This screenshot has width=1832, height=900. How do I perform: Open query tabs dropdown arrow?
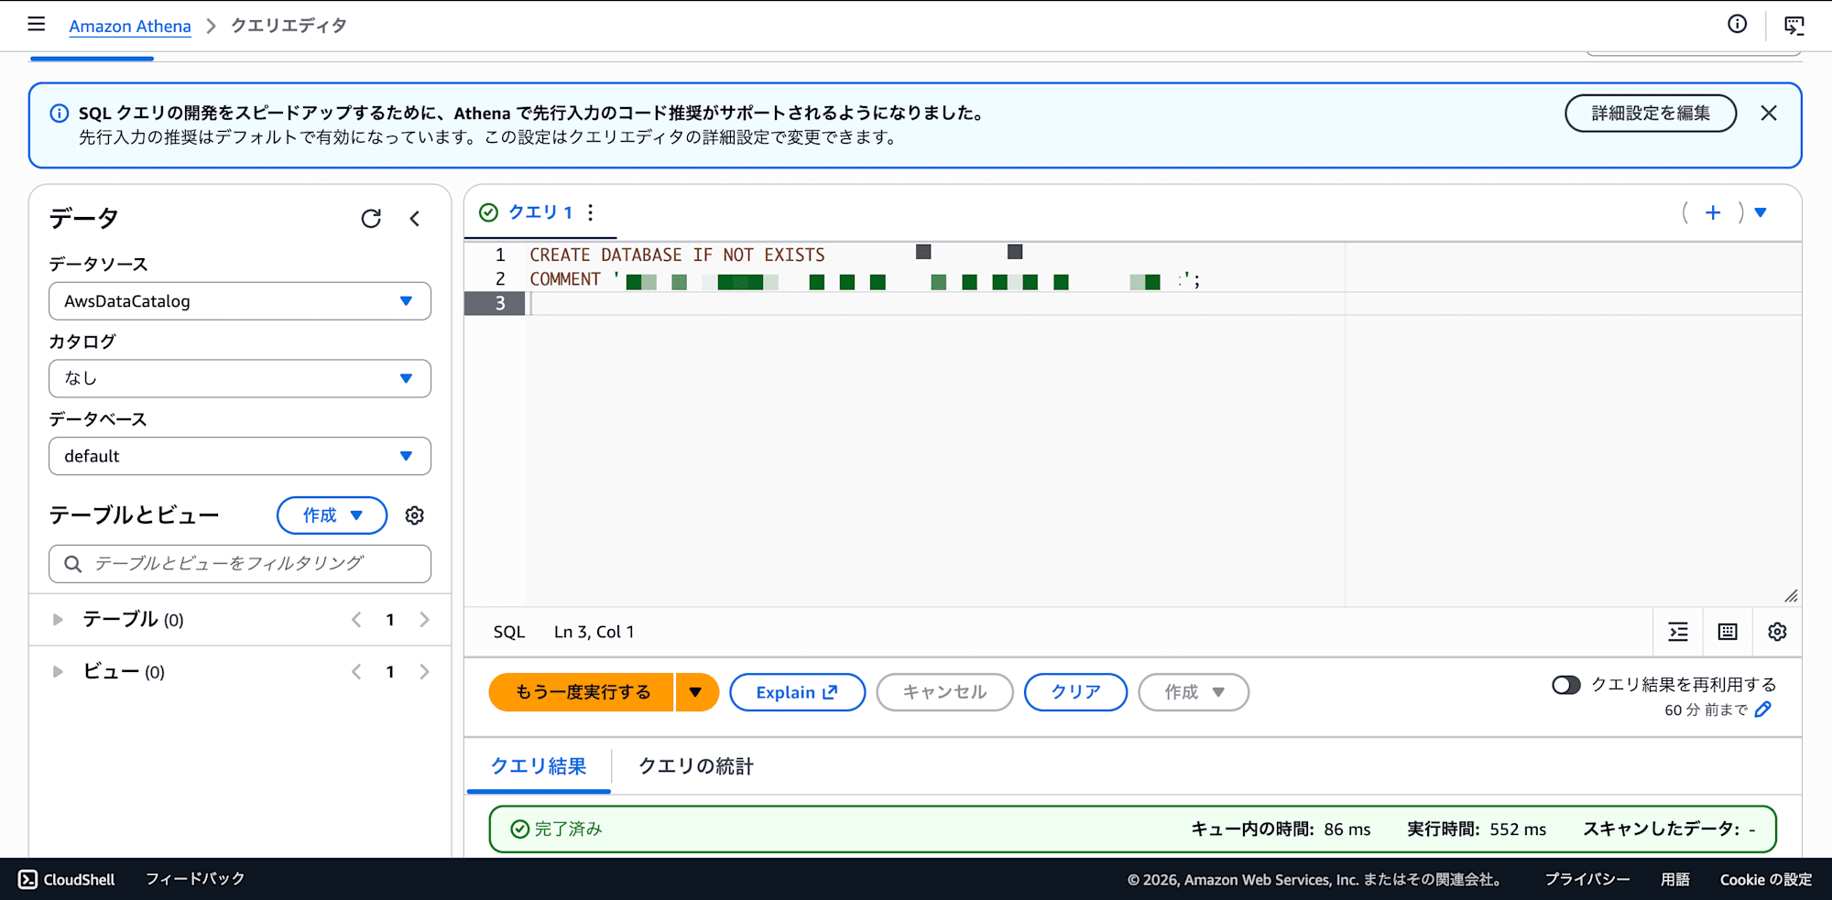point(1761,212)
